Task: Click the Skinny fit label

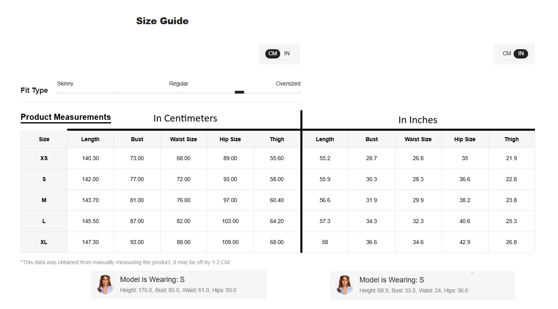Action: pos(65,84)
